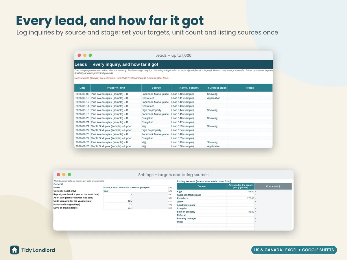The height and width of the screenshot is (260, 347).
Task: Close the Leads window with red button
Action: point(79,55)
